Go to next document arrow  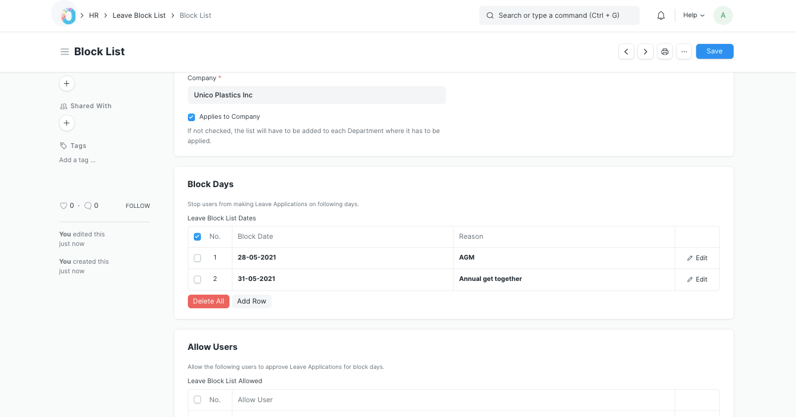(646, 52)
